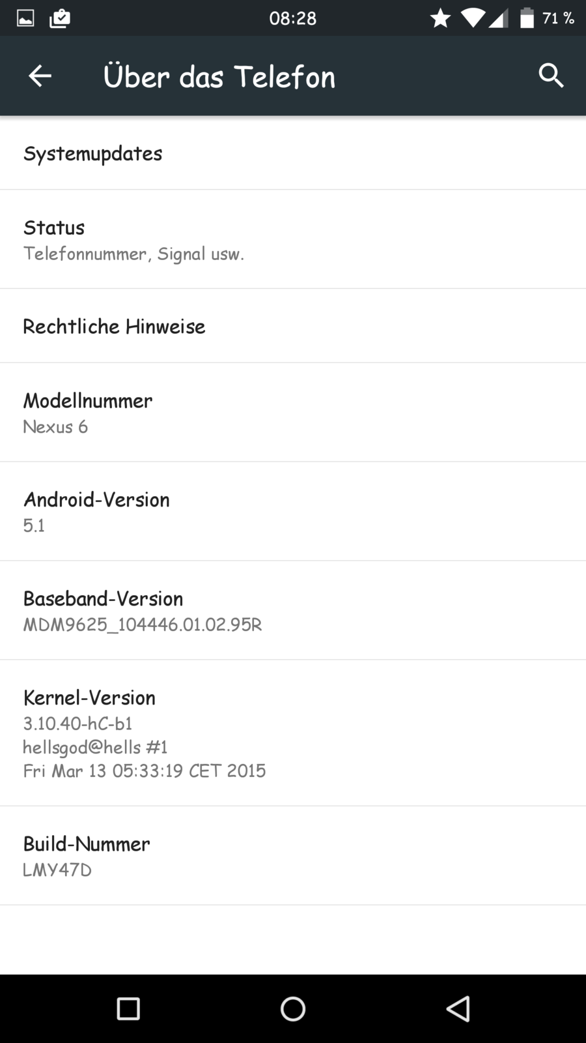Tap the 08:28 clock in status bar

point(293,18)
